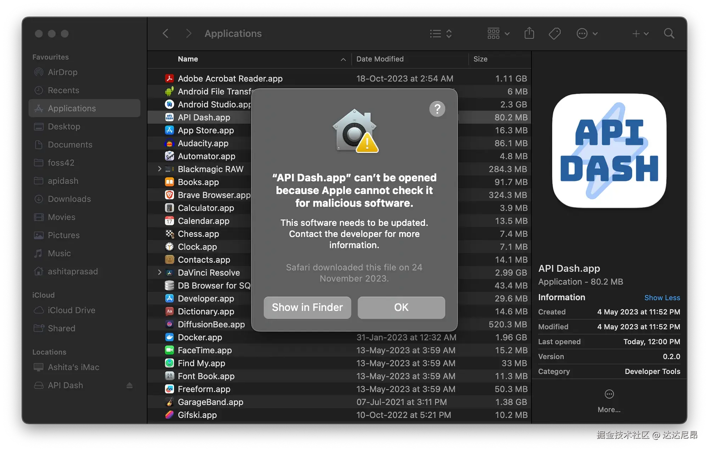Screen dimensions: 709x451
Task: Click the help question mark in dialog
Action: coord(437,109)
